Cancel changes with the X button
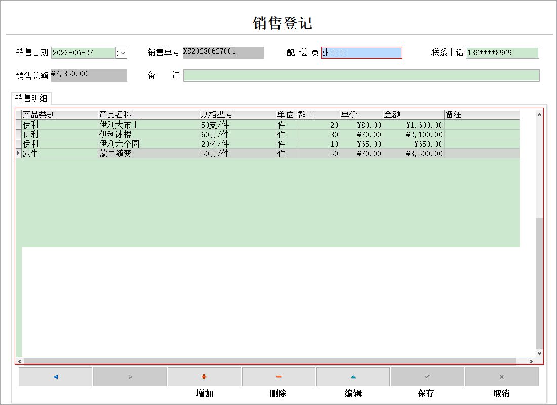 pyautogui.click(x=502, y=377)
